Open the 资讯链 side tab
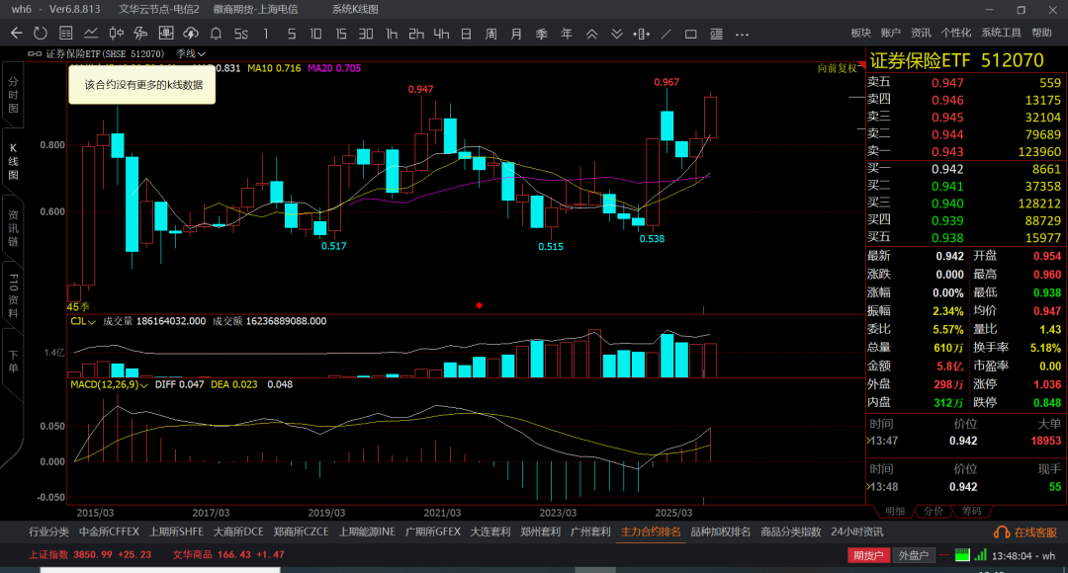Viewport: 1068px width, 573px height. pos(13,228)
